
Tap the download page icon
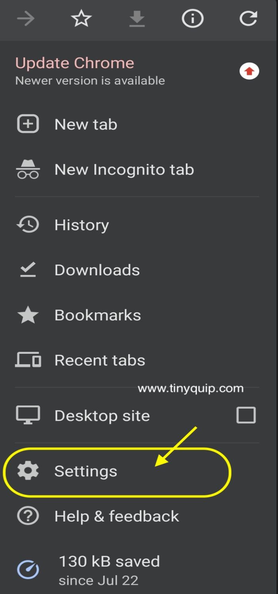click(x=137, y=19)
